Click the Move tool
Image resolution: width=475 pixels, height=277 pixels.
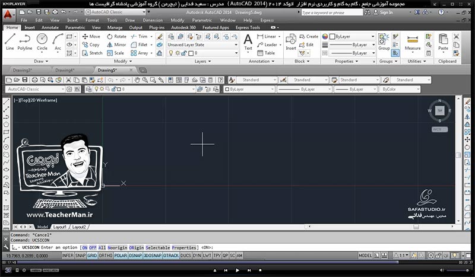click(x=91, y=36)
